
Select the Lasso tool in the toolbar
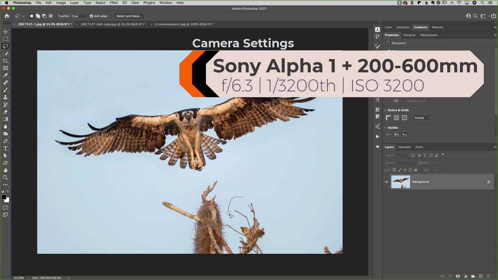[5, 46]
